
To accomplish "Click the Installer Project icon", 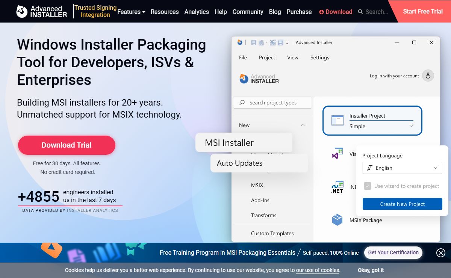I will [x=337, y=121].
